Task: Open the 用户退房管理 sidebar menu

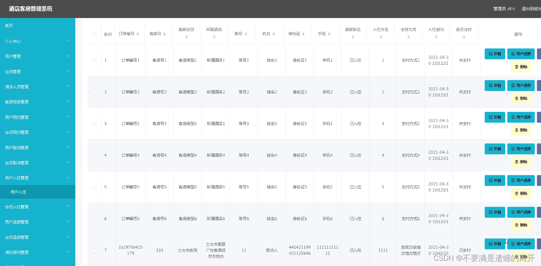Action: [37, 222]
